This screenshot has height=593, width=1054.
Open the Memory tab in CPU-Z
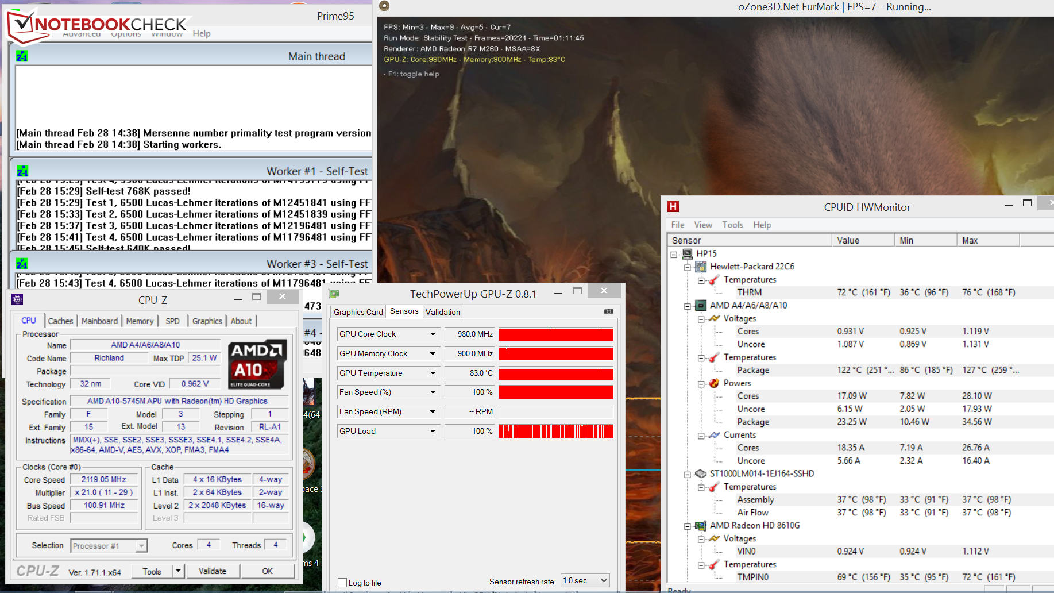140,321
